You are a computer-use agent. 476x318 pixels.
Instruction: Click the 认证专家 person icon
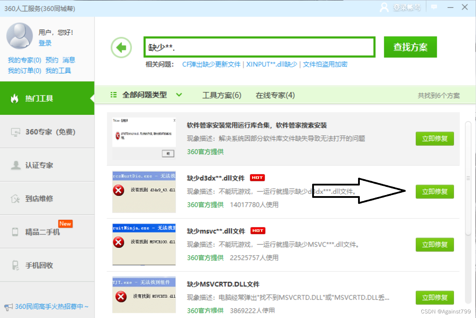pyautogui.click(x=16, y=165)
